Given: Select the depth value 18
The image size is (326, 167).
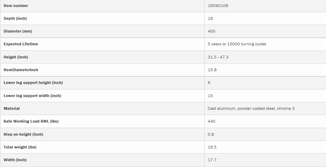Looking at the screenshot, I should pyautogui.click(x=210, y=19).
